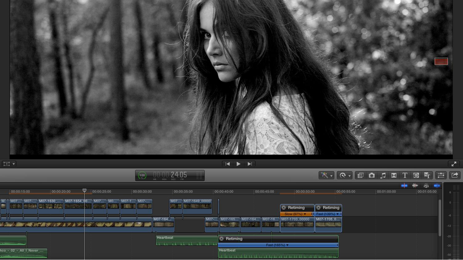The image size is (463, 260).
Task: Show the Inspector panel
Action: [441, 175]
